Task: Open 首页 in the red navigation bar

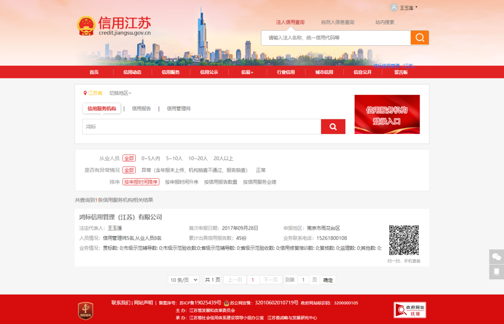Action: [94, 72]
